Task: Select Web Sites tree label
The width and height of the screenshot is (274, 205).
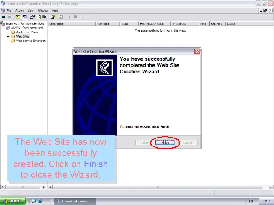Action: click(23, 36)
